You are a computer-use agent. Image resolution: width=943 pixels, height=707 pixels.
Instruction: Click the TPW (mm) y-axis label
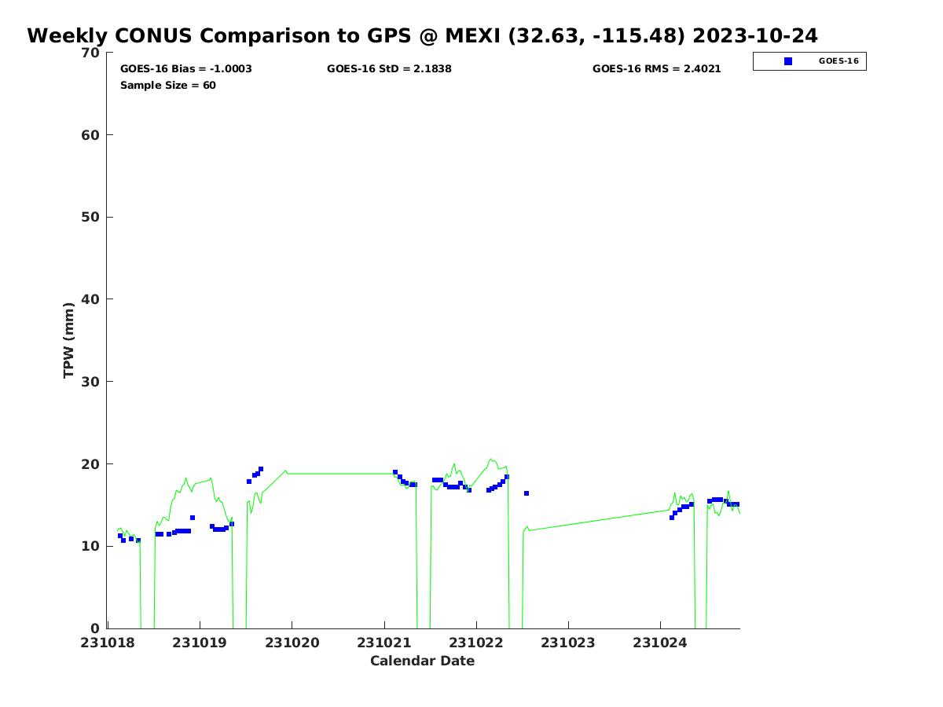coord(69,340)
